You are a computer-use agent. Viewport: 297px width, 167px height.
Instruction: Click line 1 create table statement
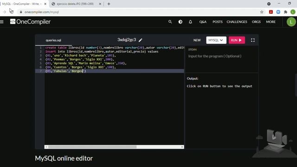pos(115,48)
